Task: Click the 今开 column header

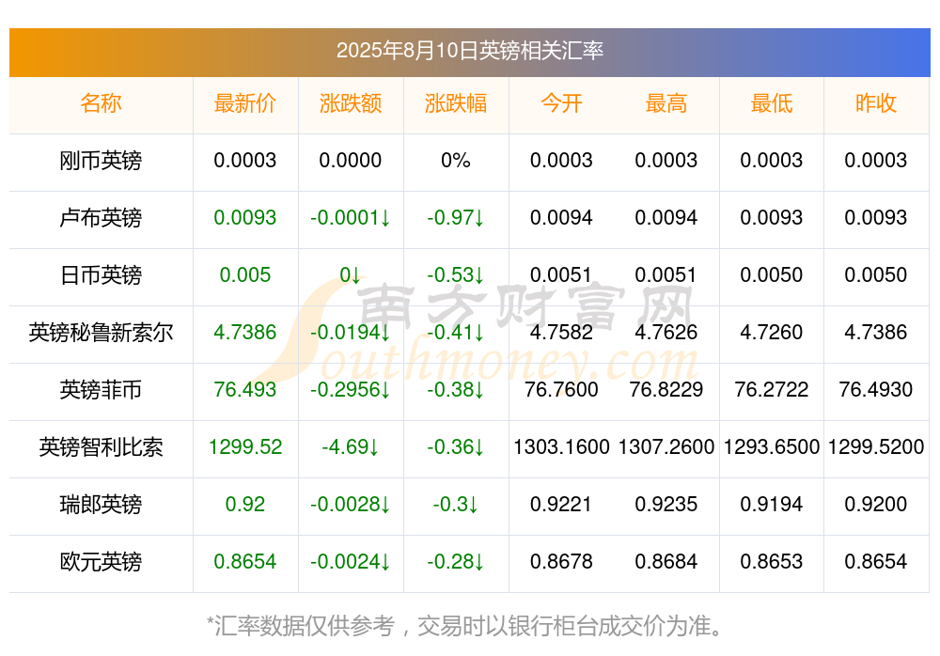Action: 561,103
